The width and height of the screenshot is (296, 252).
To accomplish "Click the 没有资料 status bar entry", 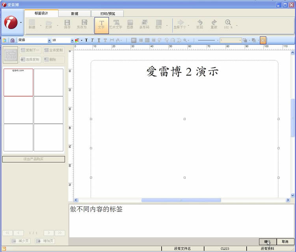I will pyautogui.click(x=267, y=248).
